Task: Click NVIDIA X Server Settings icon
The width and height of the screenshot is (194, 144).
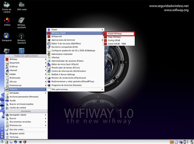Action: tap(49, 75)
